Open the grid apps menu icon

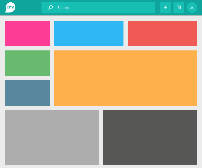coord(179,7)
